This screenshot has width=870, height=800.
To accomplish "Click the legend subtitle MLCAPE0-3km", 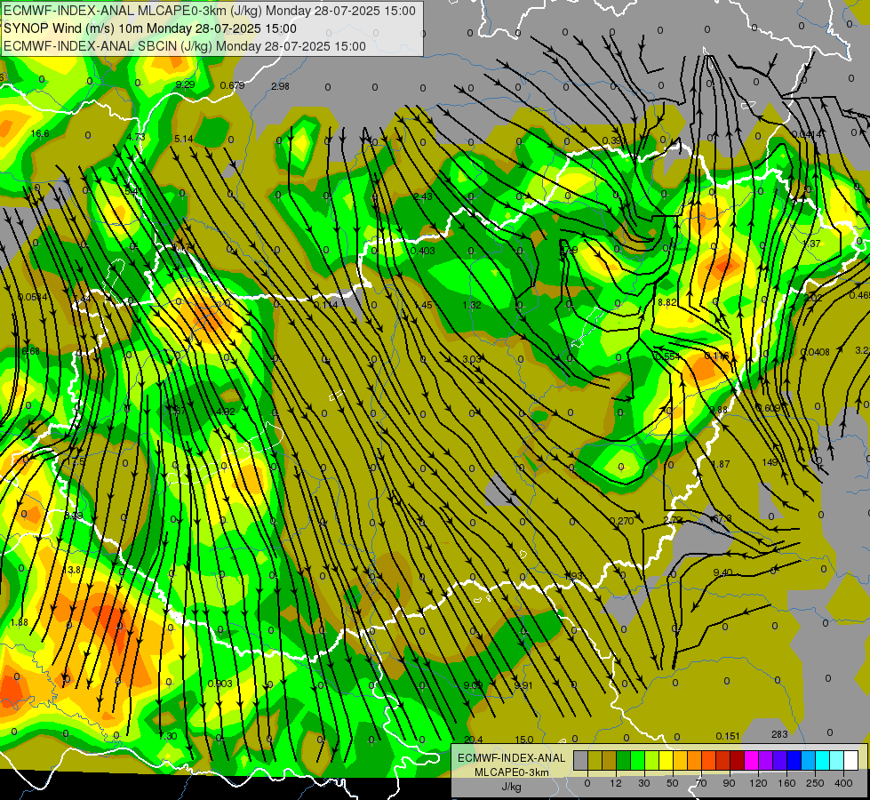I will (512, 772).
